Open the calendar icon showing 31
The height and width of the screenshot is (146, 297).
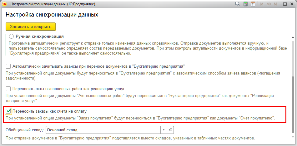(x=253, y=4)
